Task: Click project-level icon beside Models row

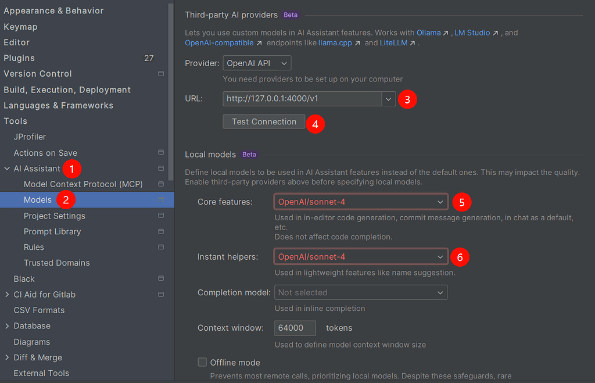Action: pyautogui.click(x=161, y=200)
